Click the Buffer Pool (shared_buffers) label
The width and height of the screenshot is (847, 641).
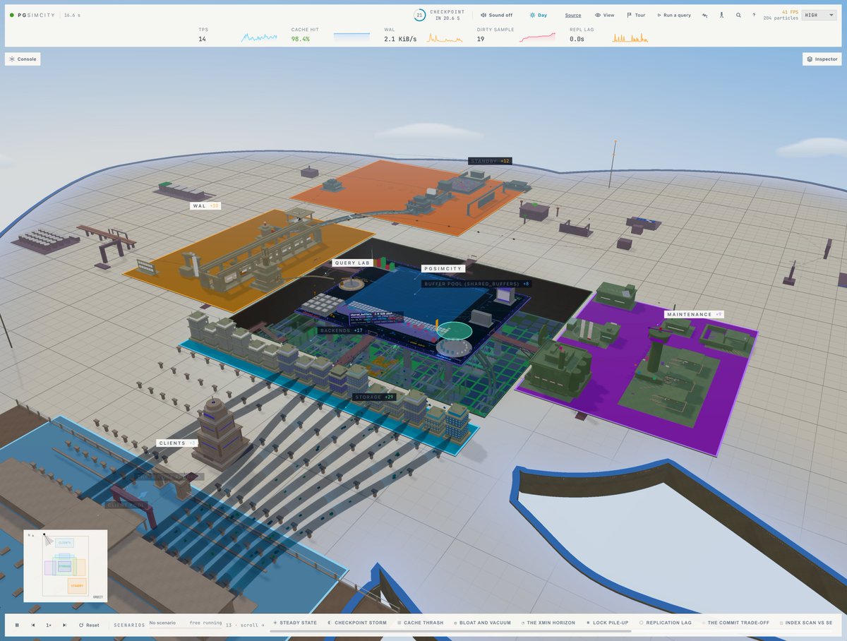[476, 283]
